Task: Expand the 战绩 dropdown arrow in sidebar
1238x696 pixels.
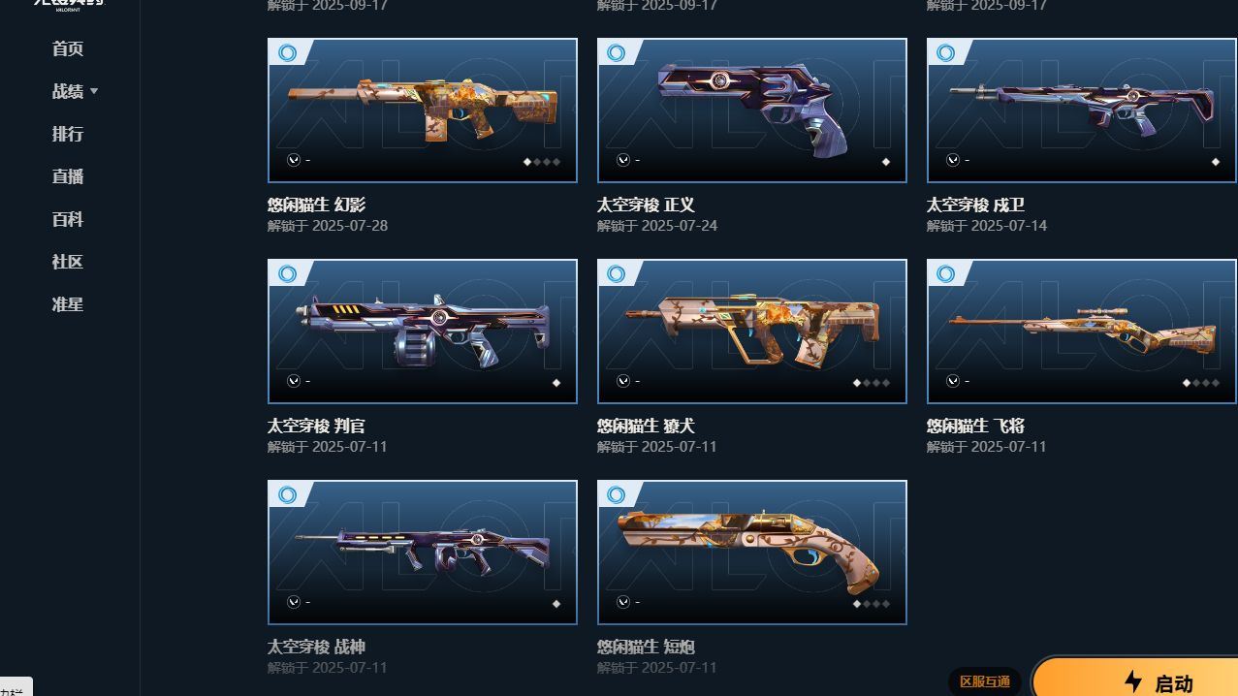Action: point(94,91)
